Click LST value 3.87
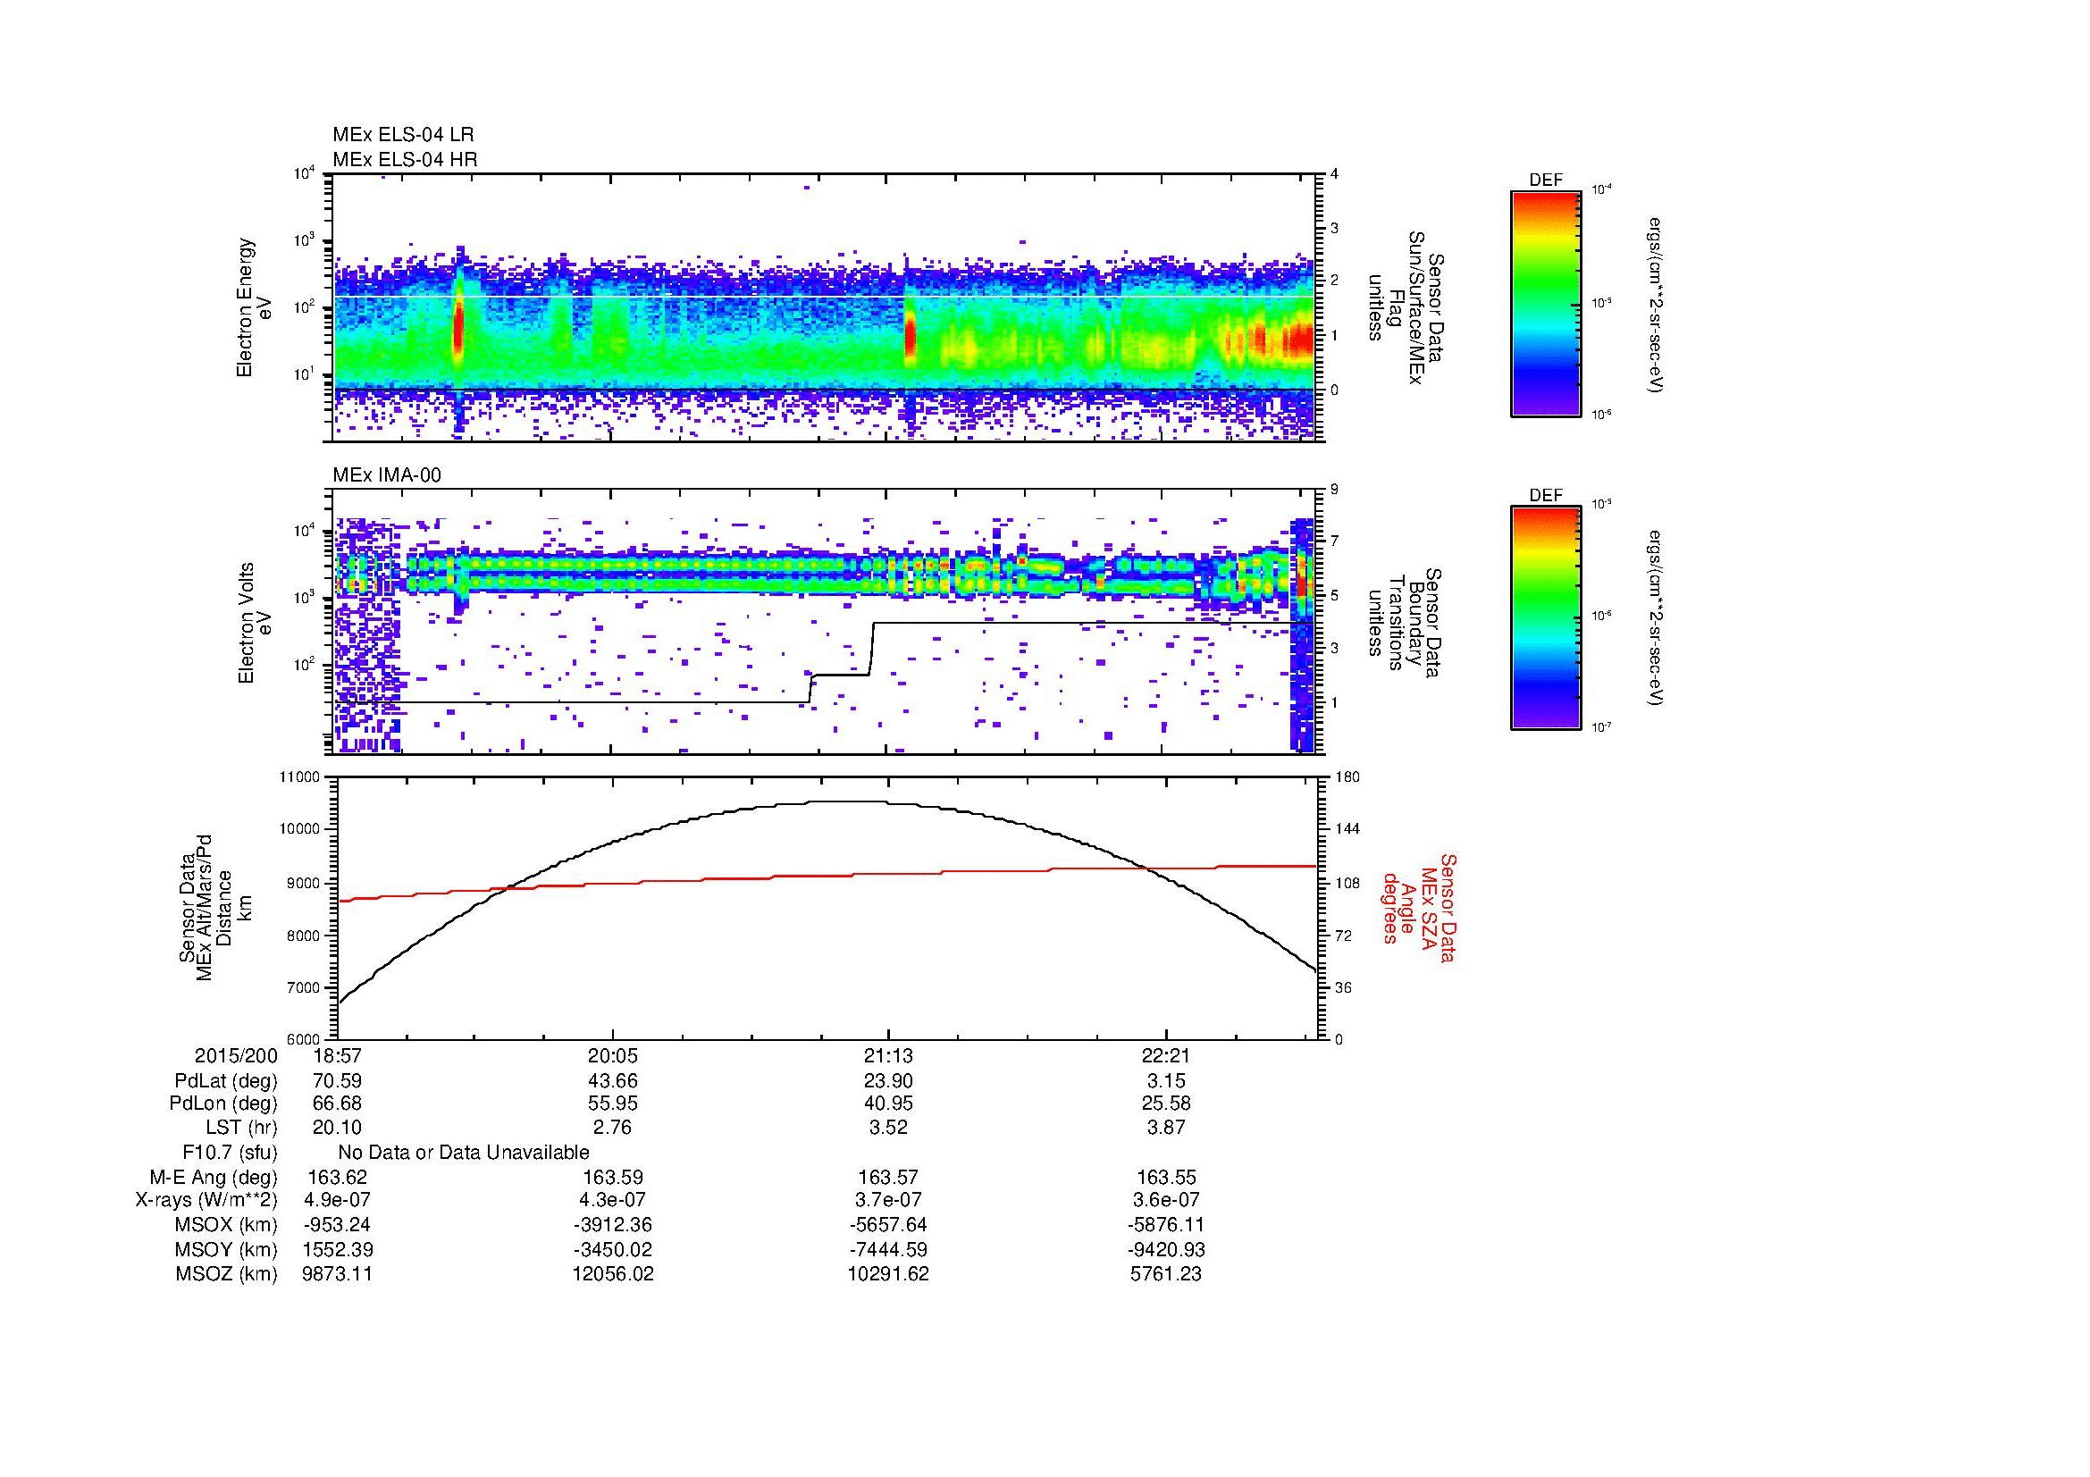The width and height of the screenshot is (2090, 1477). pos(1166,1128)
